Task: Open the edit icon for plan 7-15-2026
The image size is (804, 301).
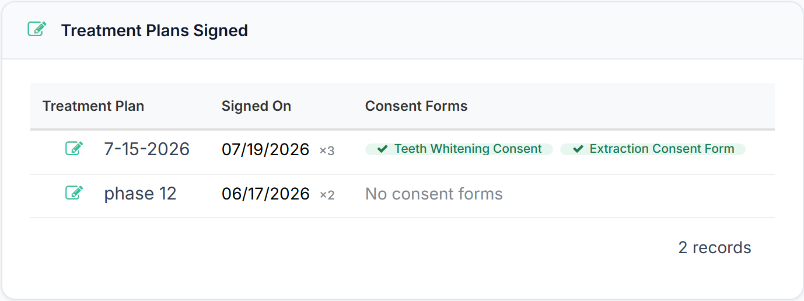Action: [x=74, y=149]
